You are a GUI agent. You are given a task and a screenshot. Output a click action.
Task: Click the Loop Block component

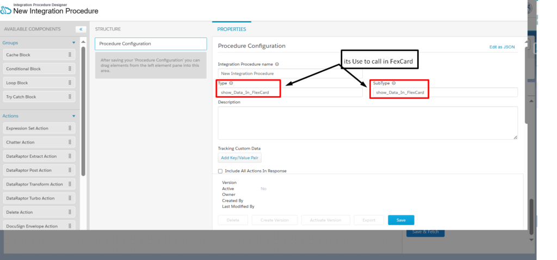39,83
